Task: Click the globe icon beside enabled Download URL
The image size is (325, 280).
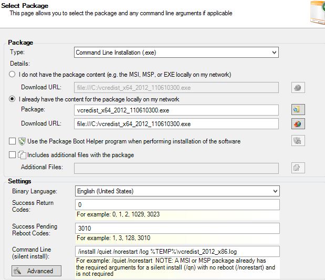Action: click(x=298, y=124)
